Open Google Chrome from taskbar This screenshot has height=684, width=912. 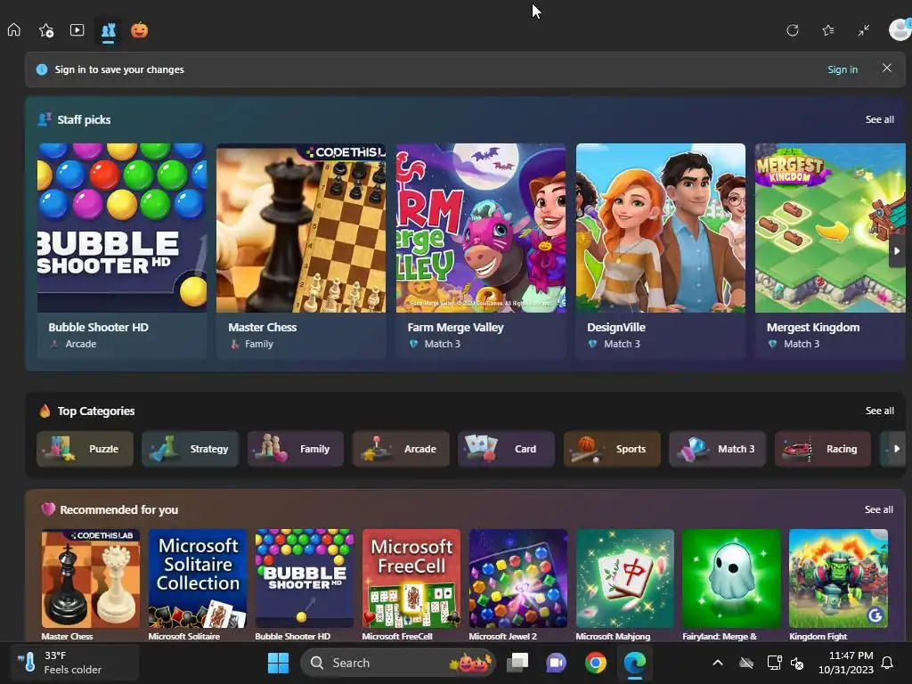pyautogui.click(x=596, y=663)
